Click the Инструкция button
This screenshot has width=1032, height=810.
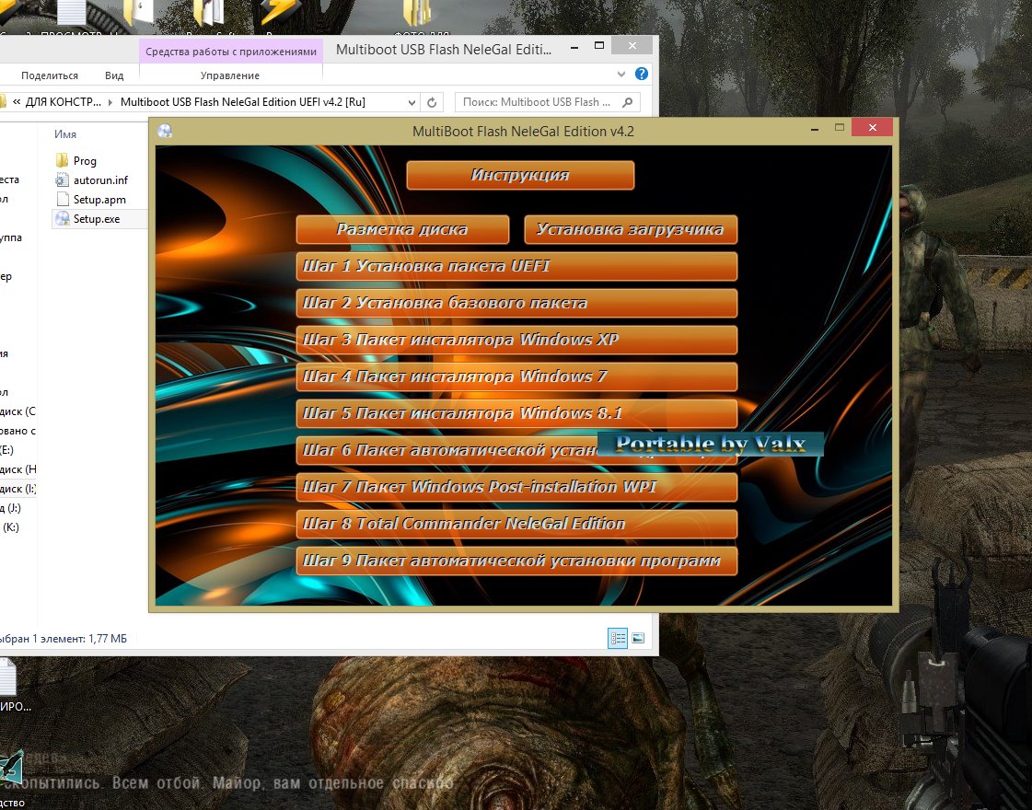point(520,175)
